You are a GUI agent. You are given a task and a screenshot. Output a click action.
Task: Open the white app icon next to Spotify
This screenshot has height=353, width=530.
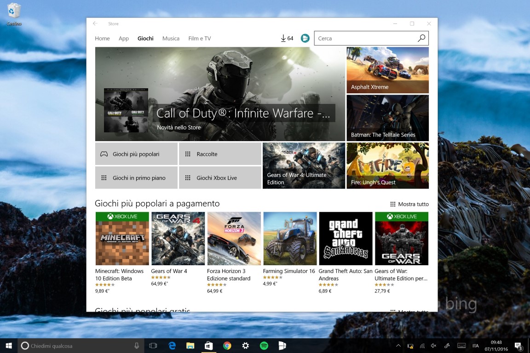coord(282,346)
